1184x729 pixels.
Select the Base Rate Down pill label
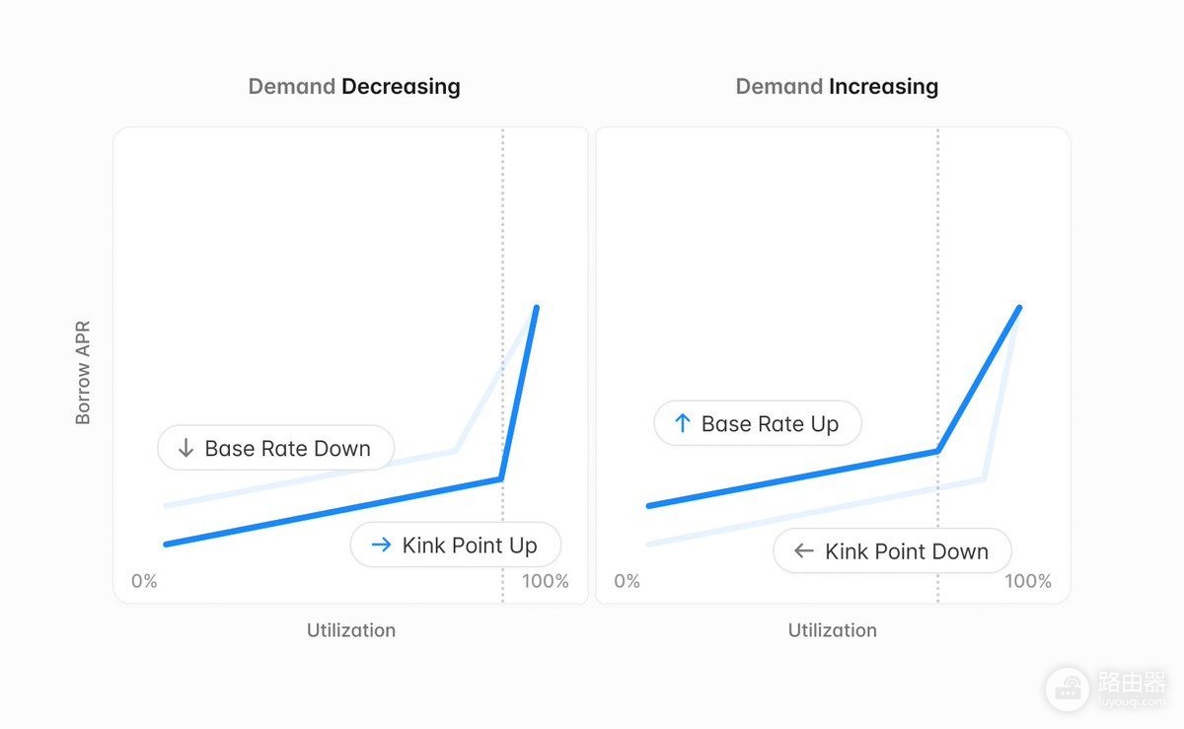[x=276, y=448]
